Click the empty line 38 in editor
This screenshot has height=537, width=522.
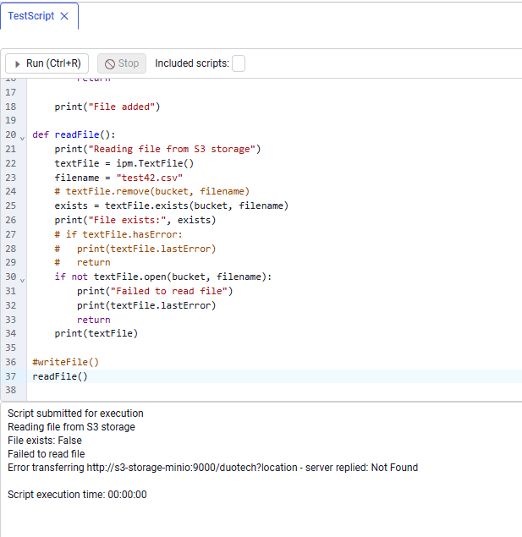274,390
